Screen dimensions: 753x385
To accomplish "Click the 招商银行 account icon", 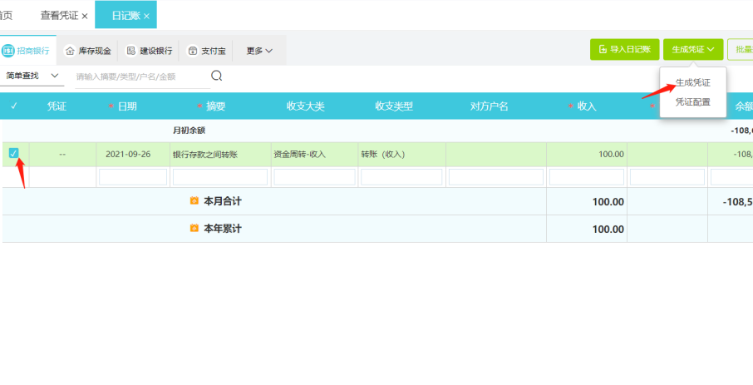I will click(x=8, y=51).
